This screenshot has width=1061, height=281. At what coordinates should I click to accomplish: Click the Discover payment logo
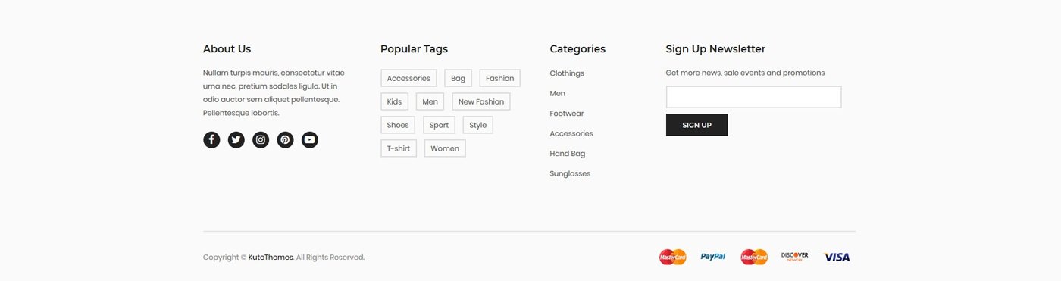click(794, 257)
